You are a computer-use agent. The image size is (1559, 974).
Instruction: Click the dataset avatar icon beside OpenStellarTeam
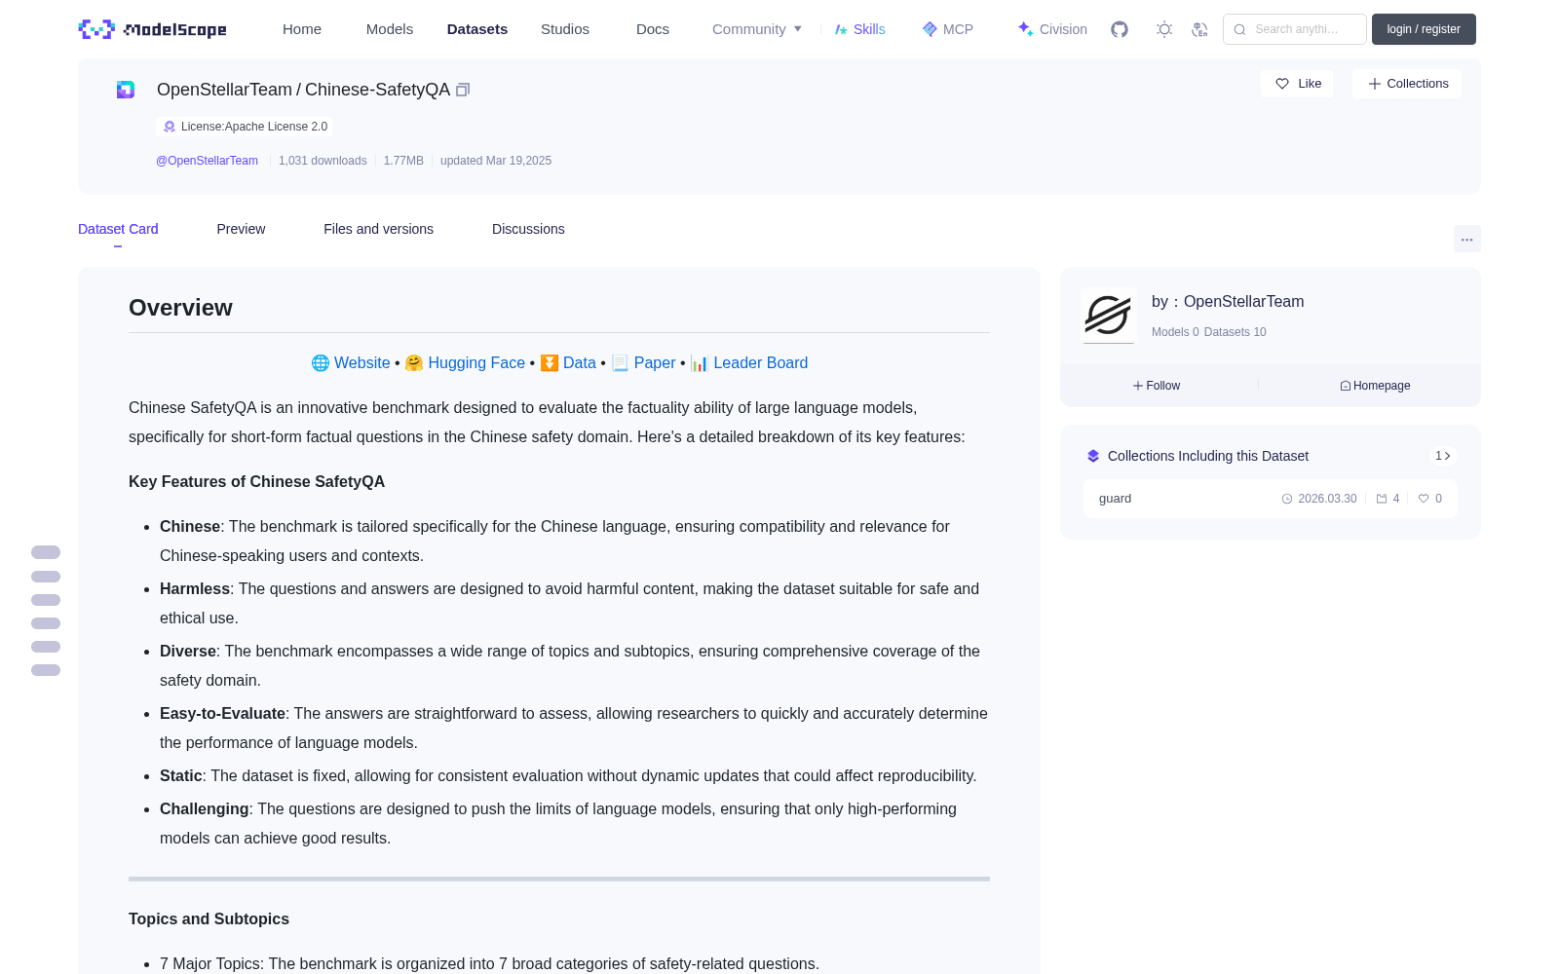click(126, 90)
